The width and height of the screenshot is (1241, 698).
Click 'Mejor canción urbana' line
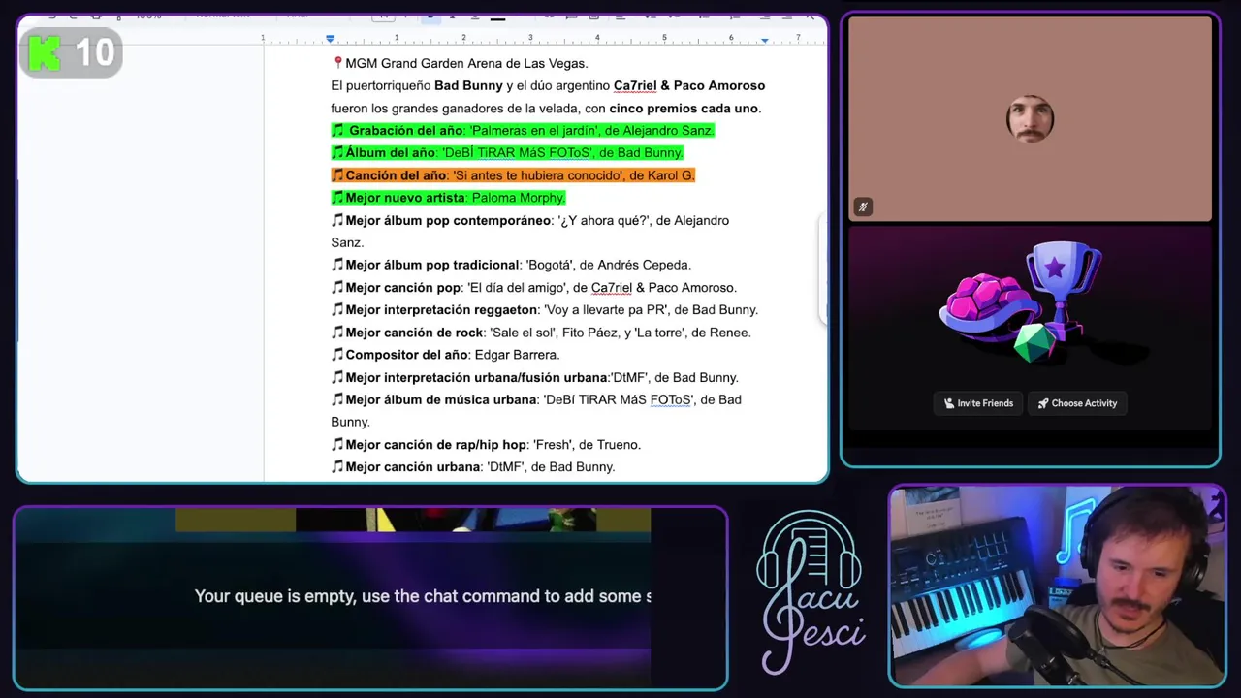click(473, 466)
